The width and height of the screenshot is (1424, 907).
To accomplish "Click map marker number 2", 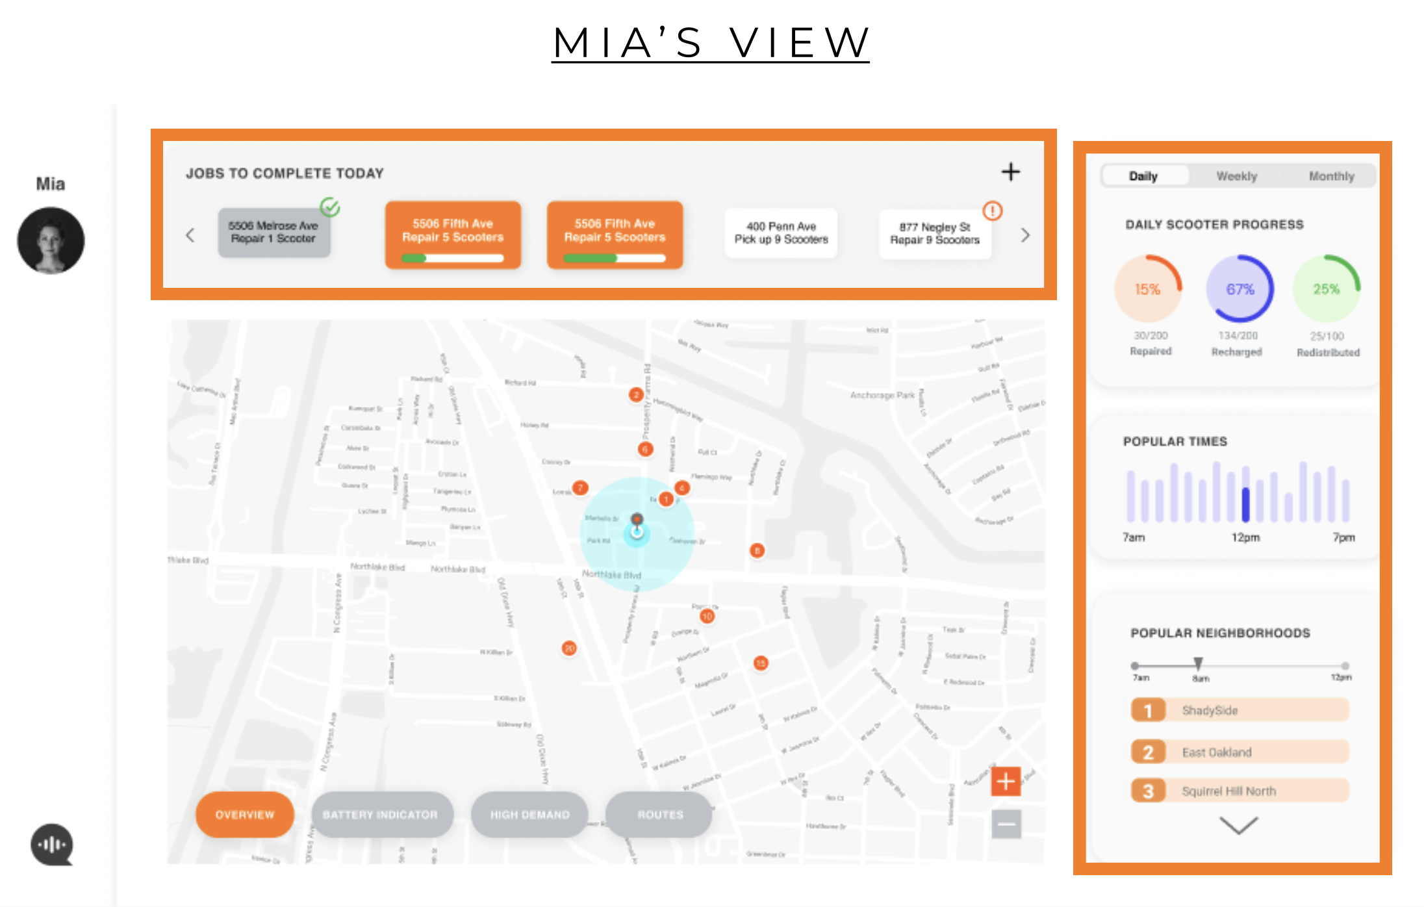I will [636, 394].
